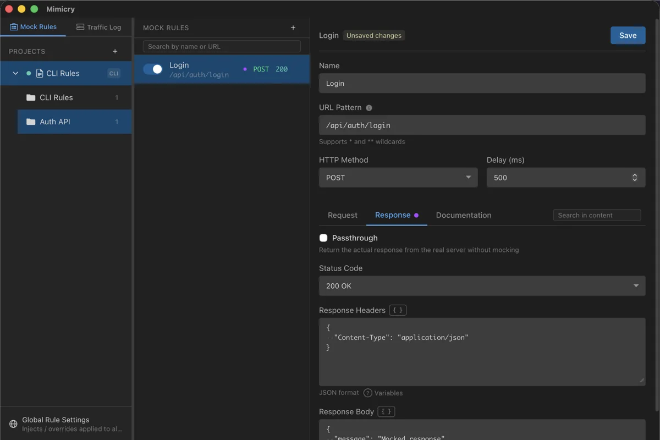Click the POST 200 label on Login rule
660x440 pixels.
coord(270,69)
